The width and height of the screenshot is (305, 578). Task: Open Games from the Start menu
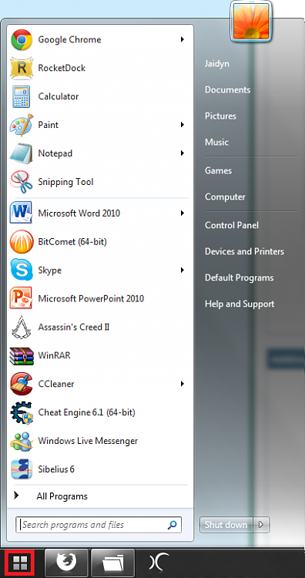pyautogui.click(x=218, y=170)
